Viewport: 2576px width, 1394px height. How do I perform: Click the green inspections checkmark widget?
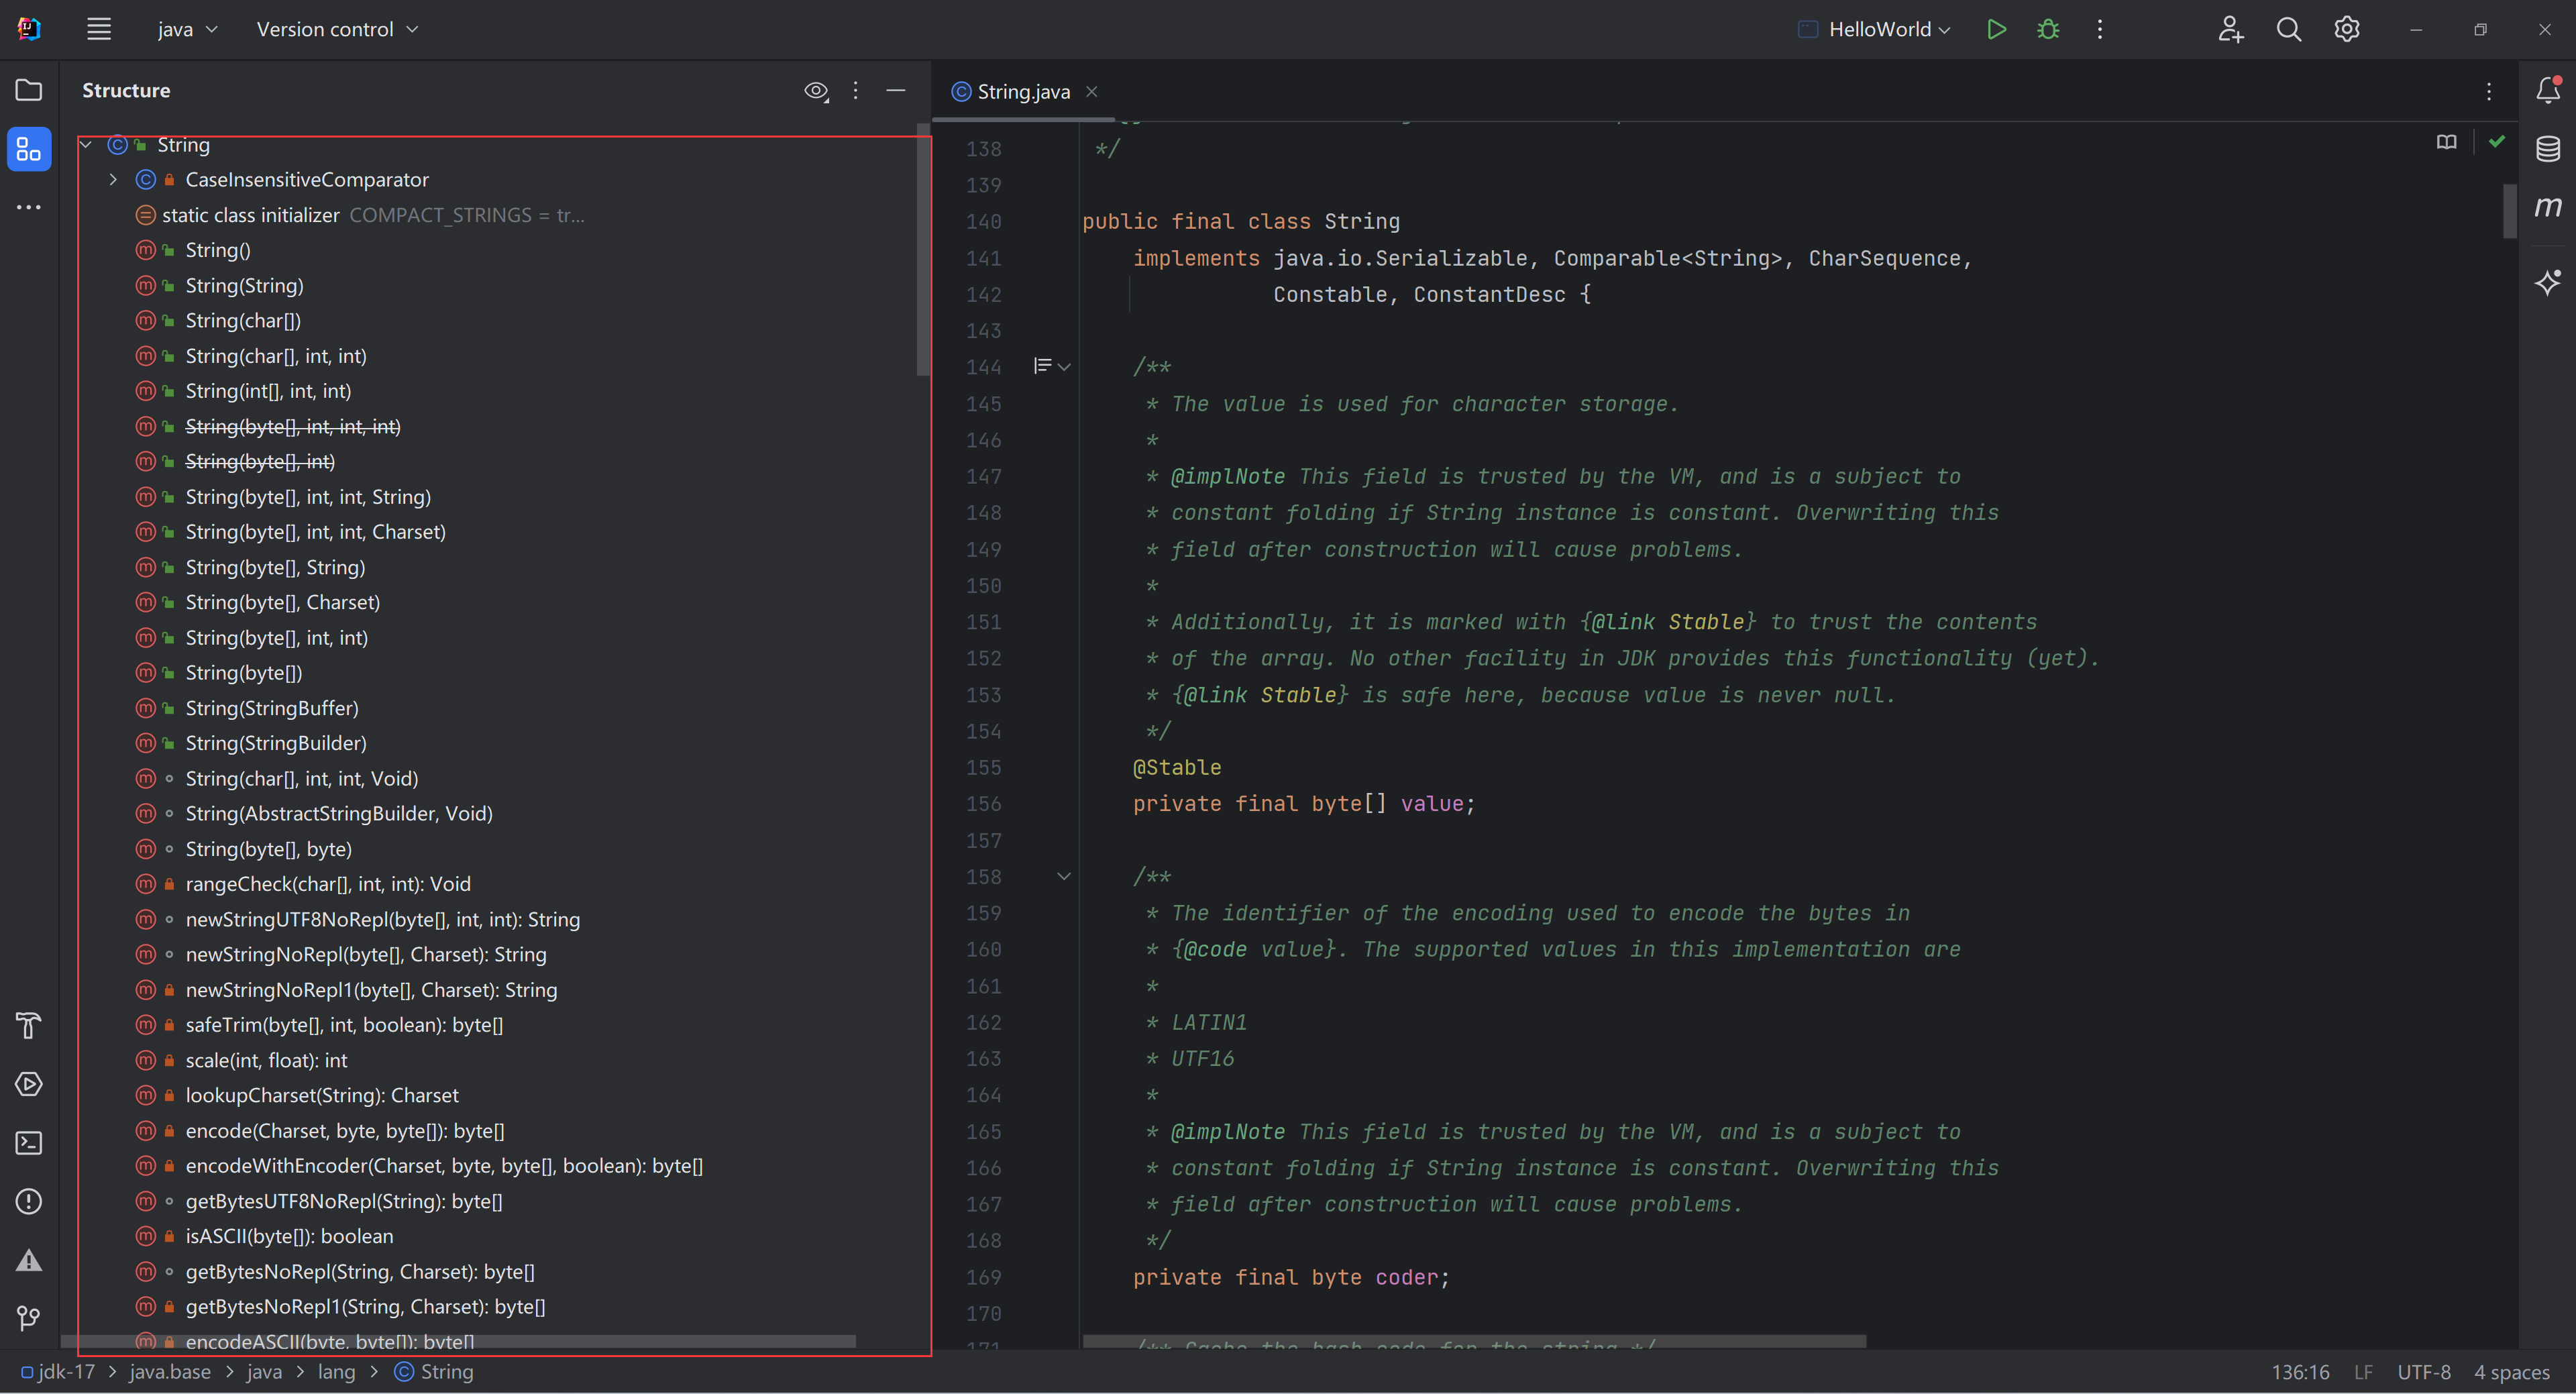2496,142
